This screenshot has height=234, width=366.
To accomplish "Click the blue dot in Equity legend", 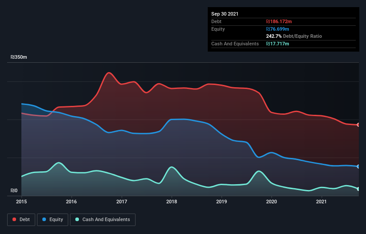I will [x=44, y=219].
